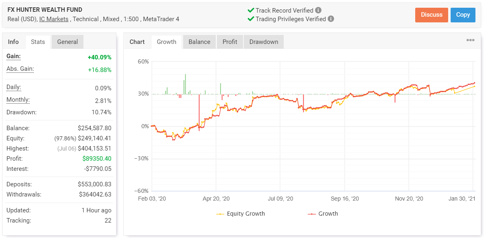Switch chart to Balance tab
This screenshot has height=238, width=484.
199,42
